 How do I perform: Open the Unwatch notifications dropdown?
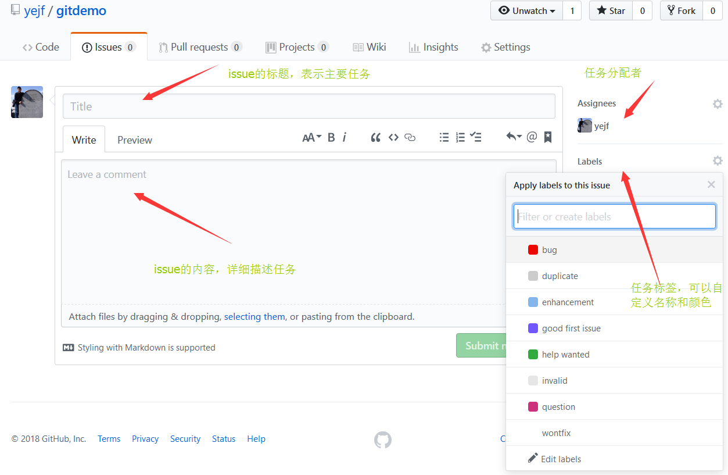pos(527,10)
